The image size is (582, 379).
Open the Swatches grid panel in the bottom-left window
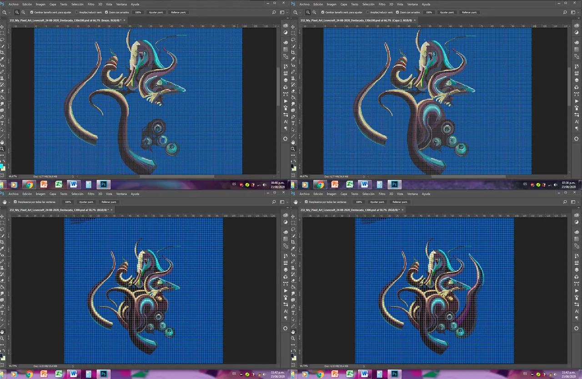click(x=285, y=238)
